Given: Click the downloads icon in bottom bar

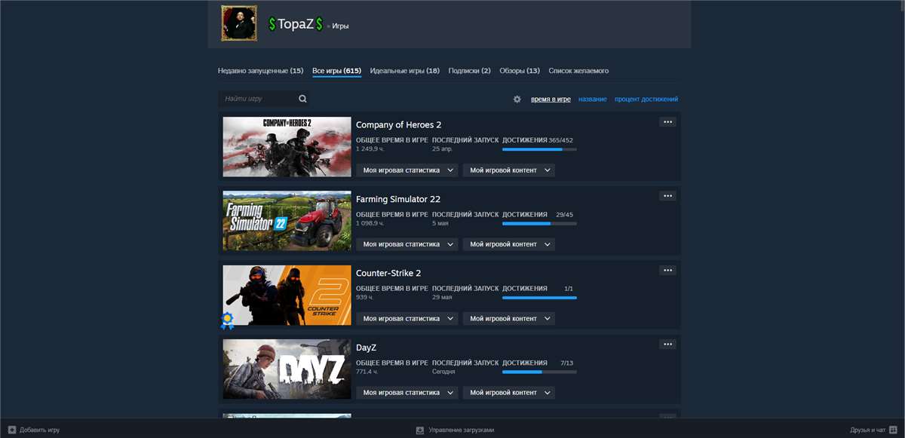Looking at the screenshot, I should coord(420,430).
